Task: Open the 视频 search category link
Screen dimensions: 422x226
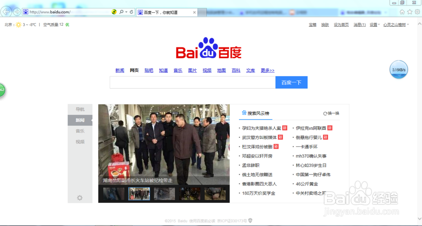Action: point(207,70)
